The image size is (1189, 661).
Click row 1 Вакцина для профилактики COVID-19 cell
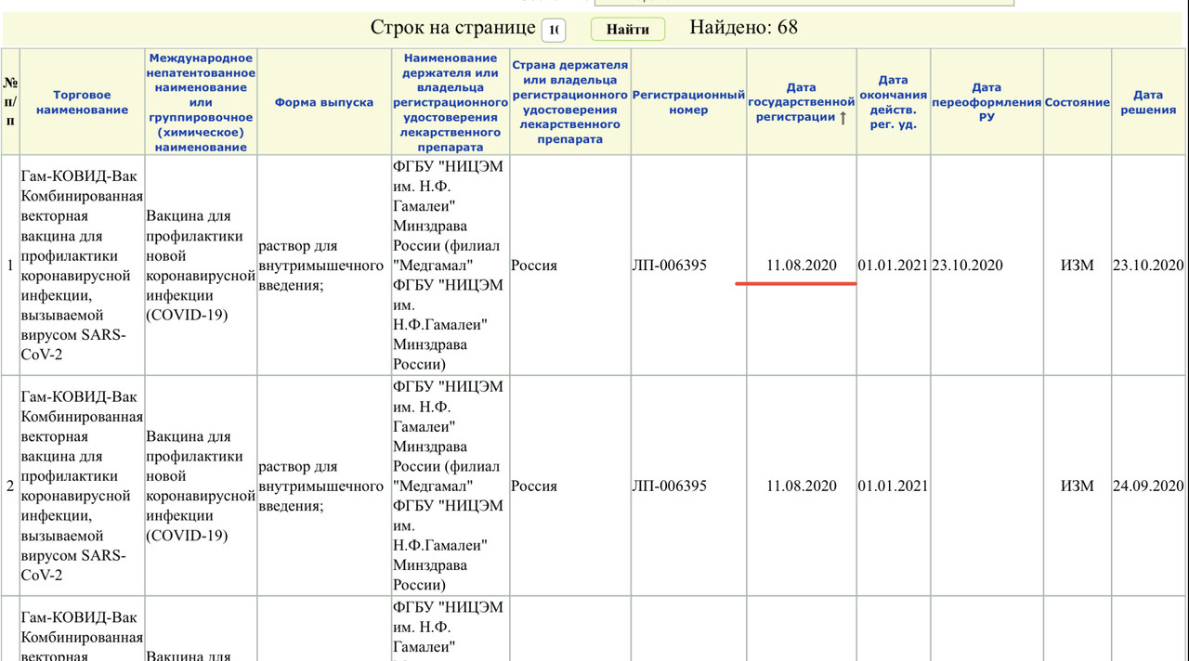201,266
